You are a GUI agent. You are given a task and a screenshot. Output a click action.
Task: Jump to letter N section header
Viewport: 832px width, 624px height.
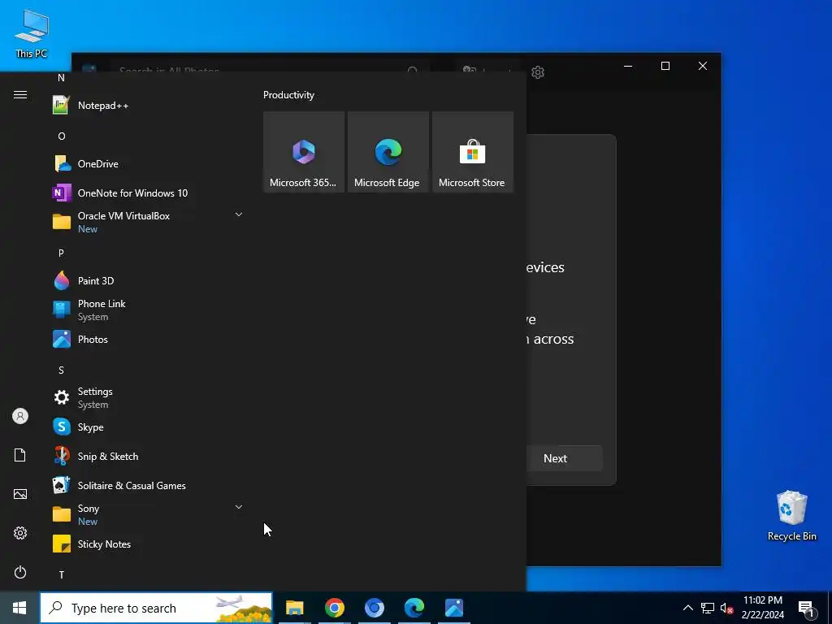point(61,78)
